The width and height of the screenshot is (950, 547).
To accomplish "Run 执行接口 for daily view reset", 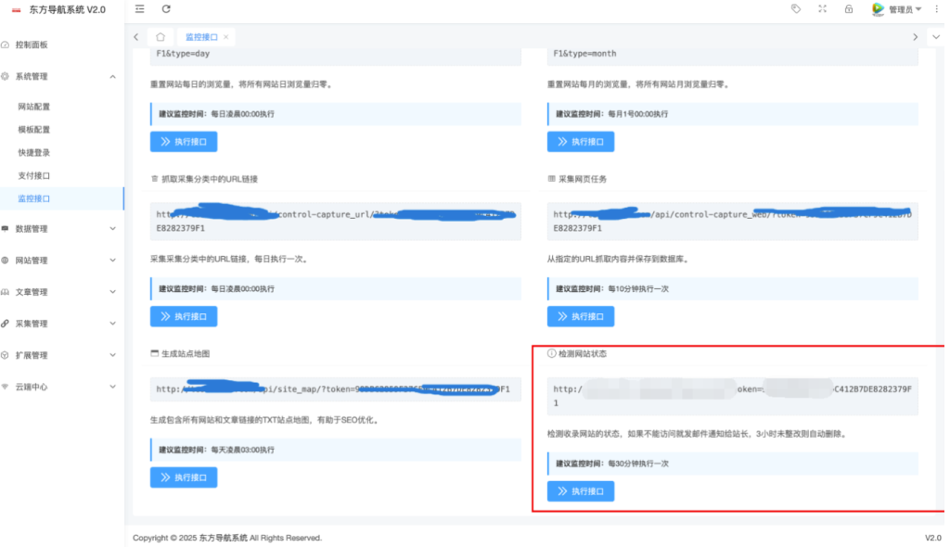I will pyautogui.click(x=184, y=142).
